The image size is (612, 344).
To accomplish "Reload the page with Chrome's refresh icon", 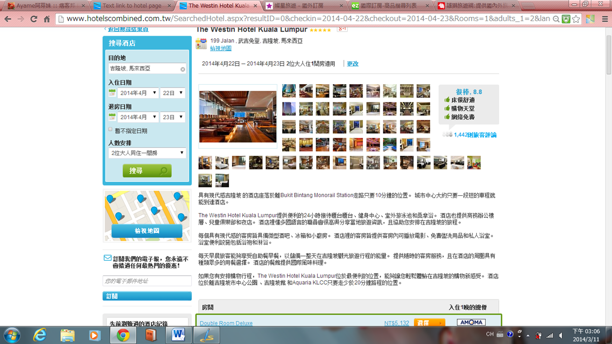I will (x=33, y=19).
